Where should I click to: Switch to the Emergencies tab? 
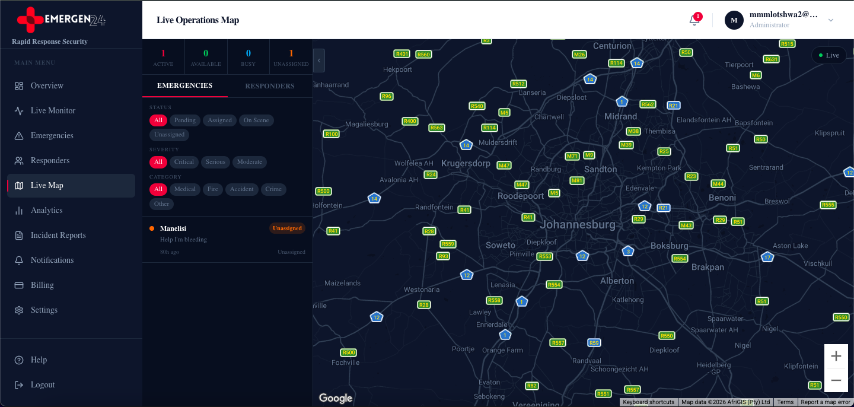click(184, 85)
